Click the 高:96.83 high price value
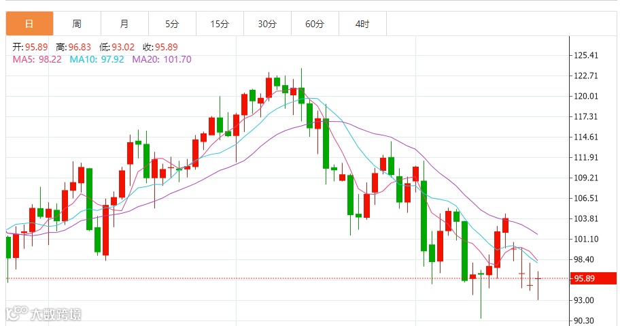620x326 pixels. pos(73,47)
